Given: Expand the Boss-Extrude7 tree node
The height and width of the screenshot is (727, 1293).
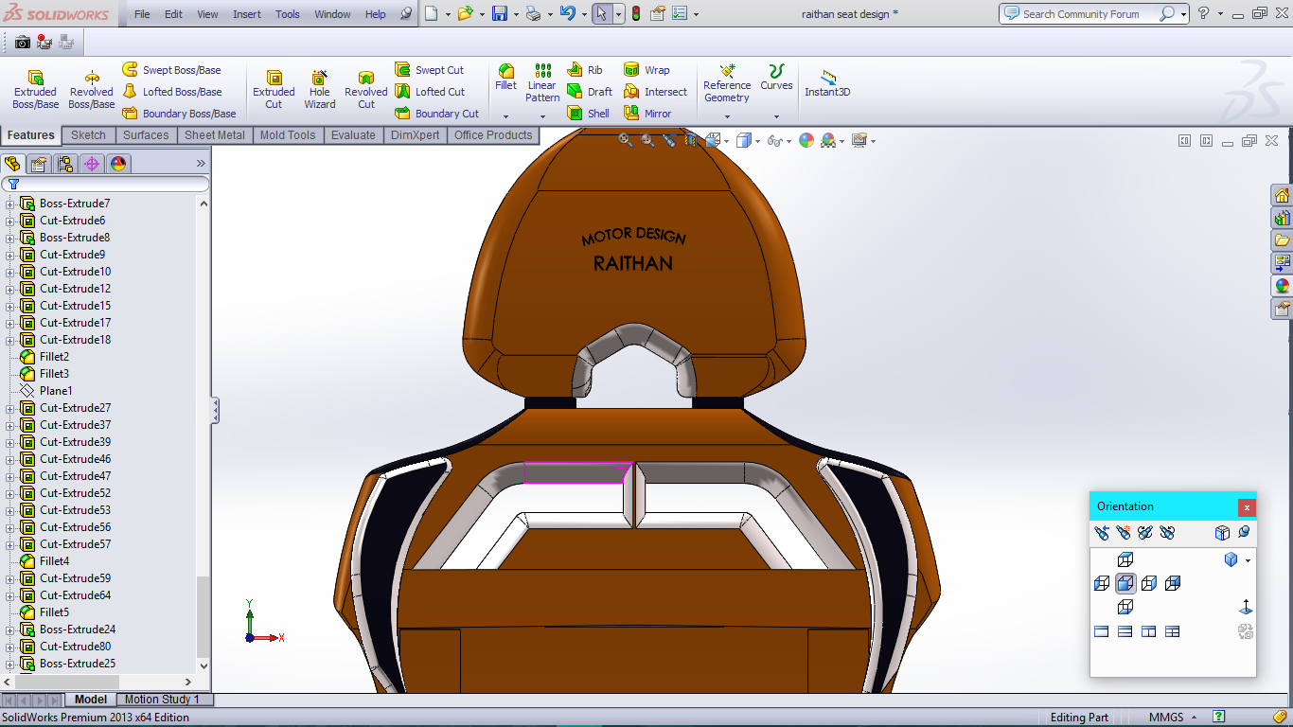Looking at the screenshot, I should click(x=10, y=204).
